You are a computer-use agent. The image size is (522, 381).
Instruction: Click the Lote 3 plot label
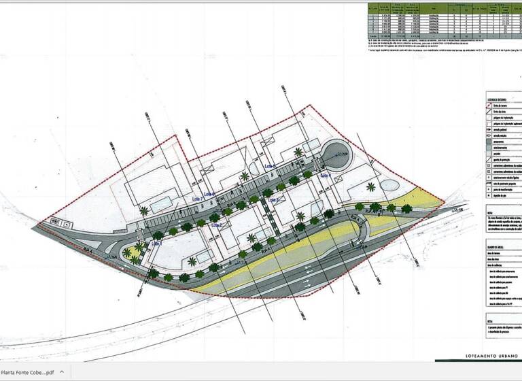[273, 200]
